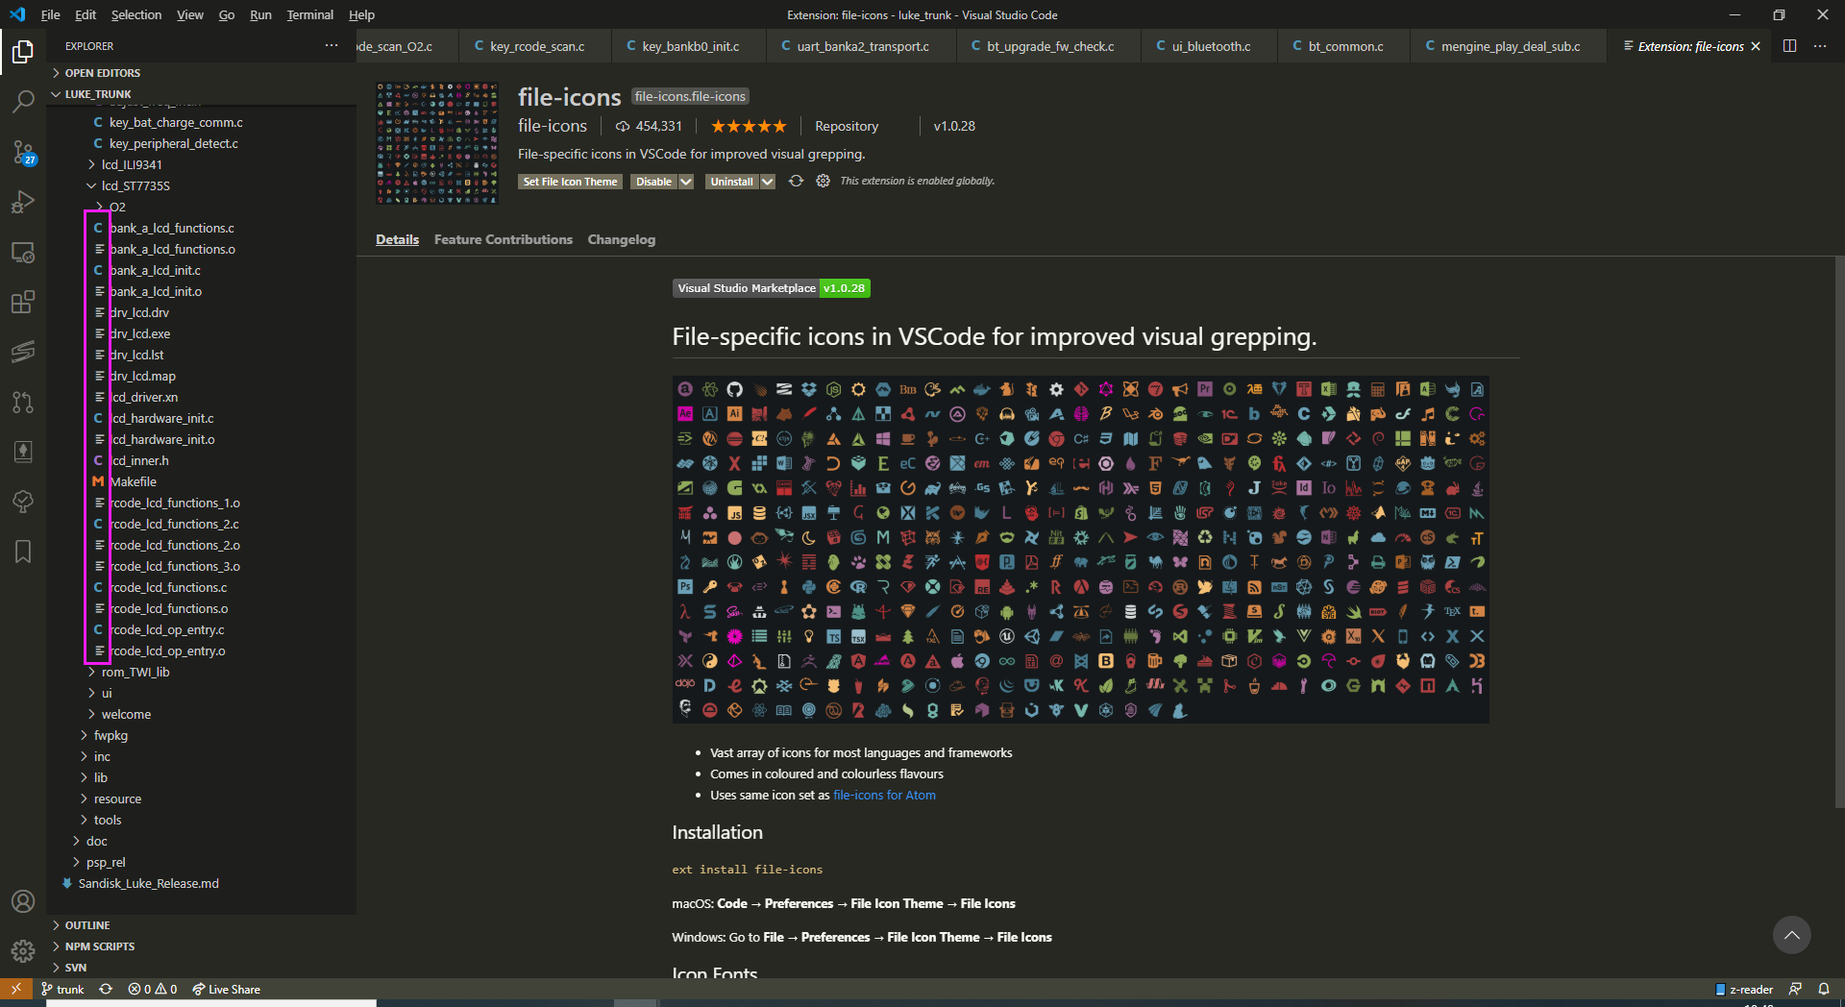
Task: Click the feedback icon in status bar
Action: point(1795,989)
